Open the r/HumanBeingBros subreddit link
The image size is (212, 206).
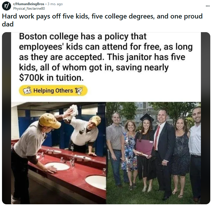click(28, 4)
